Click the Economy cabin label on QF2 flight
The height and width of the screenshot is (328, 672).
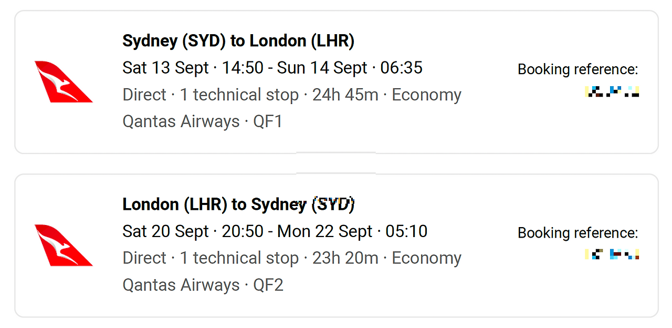tap(427, 259)
